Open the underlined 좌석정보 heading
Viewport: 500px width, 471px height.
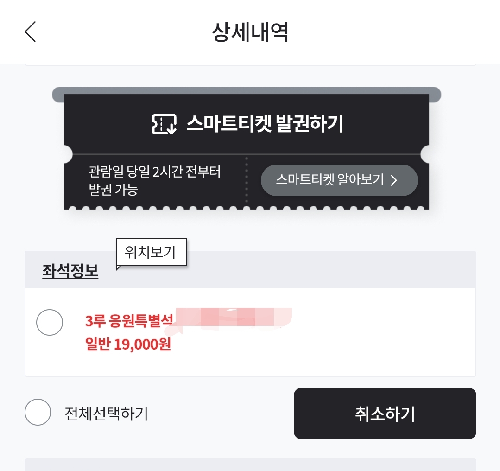pyautogui.click(x=70, y=271)
